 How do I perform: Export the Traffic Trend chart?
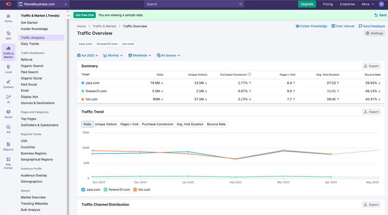coord(371,112)
